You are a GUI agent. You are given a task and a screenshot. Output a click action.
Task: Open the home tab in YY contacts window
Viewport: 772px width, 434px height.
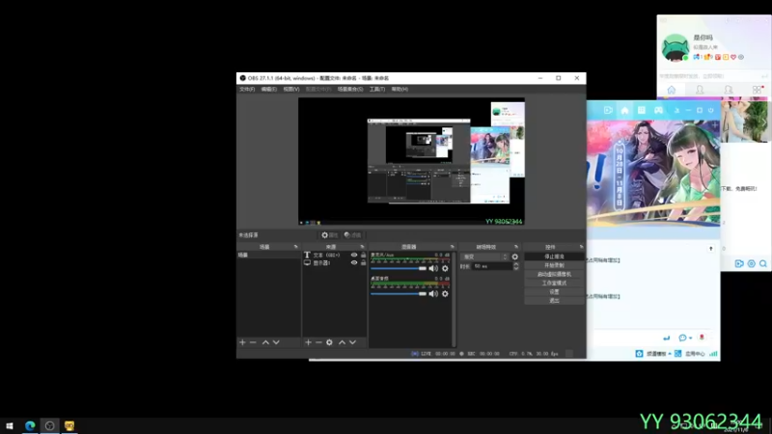click(671, 90)
